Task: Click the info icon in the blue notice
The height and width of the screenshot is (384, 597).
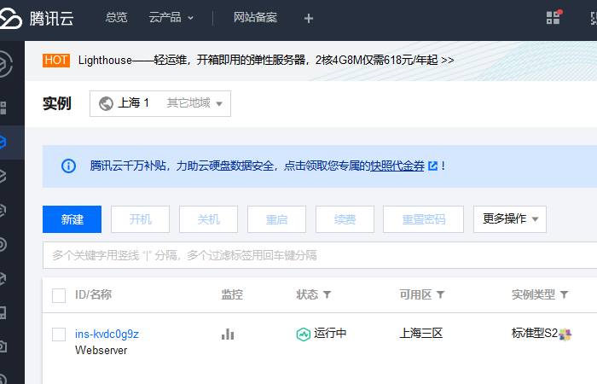Action: pyautogui.click(x=68, y=166)
